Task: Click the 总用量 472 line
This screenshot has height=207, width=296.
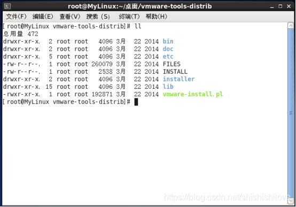Action: 21,34
